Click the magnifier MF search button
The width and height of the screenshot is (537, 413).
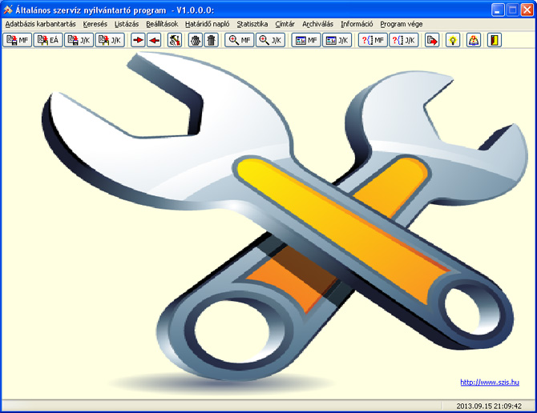tap(240, 40)
